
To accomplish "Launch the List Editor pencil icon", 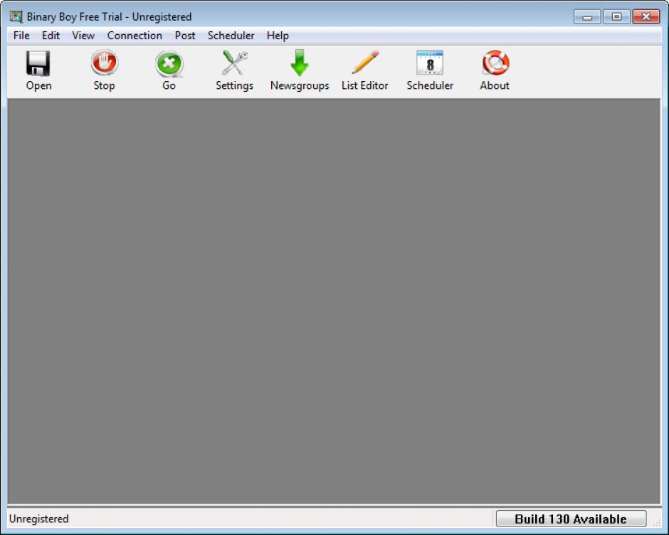I will 365,63.
